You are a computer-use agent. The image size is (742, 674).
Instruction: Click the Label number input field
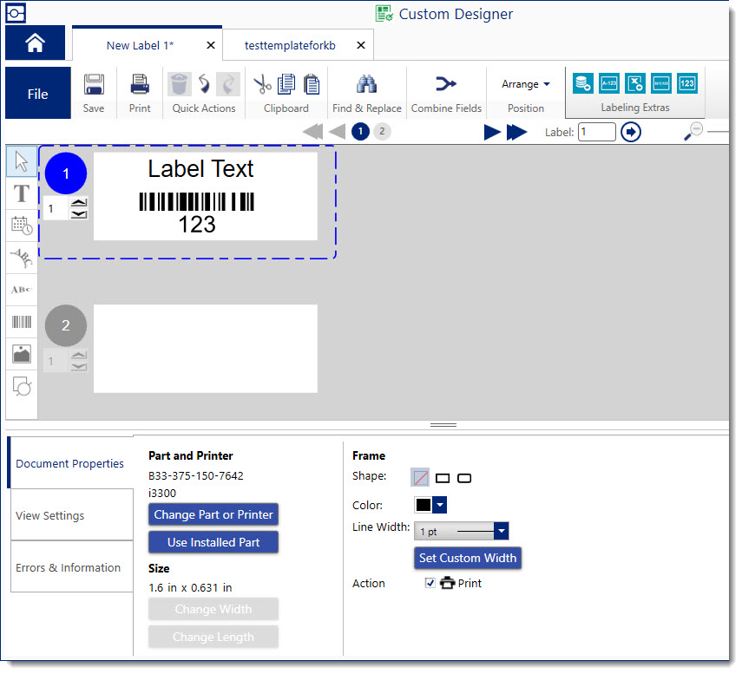tap(597, 132)
